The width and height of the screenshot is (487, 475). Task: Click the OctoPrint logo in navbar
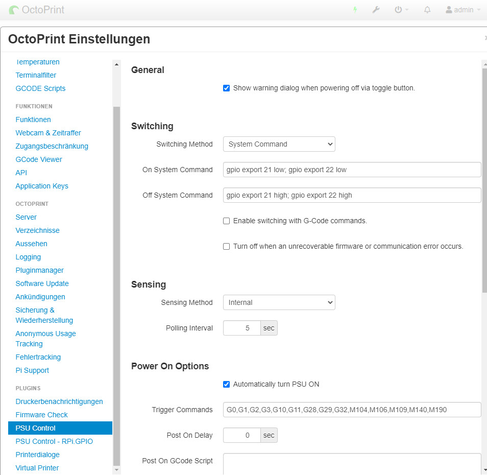pos(37,10)
